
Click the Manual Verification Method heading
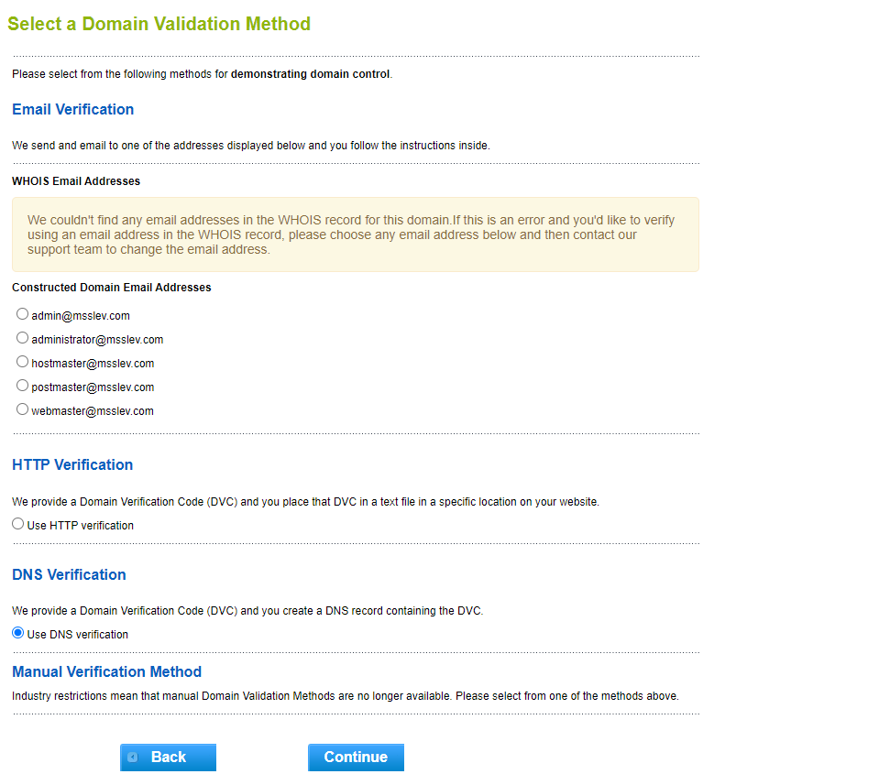[106, 671]
